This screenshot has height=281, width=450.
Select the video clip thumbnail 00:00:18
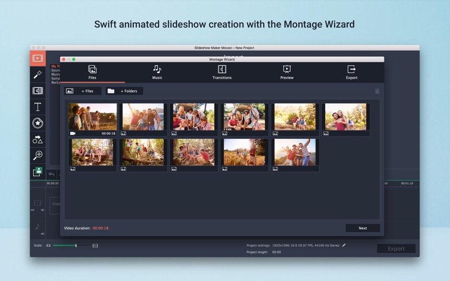92,119
